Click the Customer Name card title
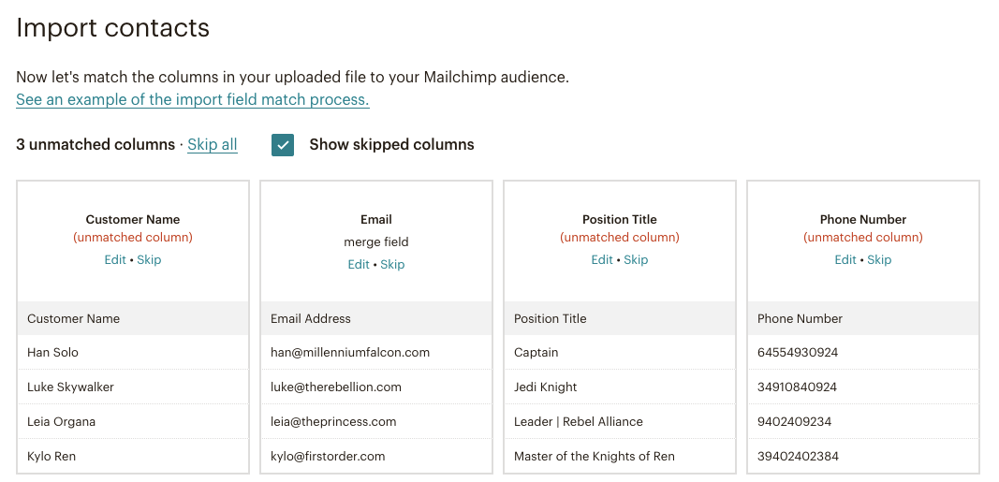Screen dimensions: 999x482 tap(133, 220)
